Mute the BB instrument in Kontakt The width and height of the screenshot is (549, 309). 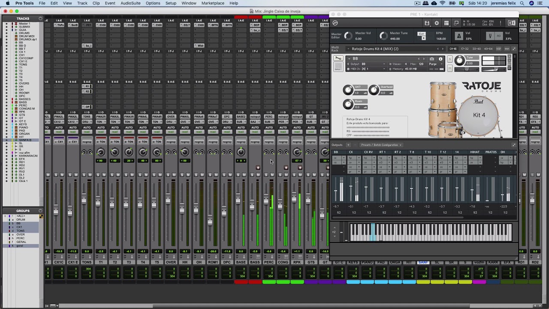click(449, 68)
